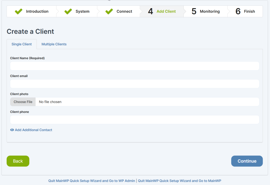
Task: Click the Client email input field
Action: point(135,84)
